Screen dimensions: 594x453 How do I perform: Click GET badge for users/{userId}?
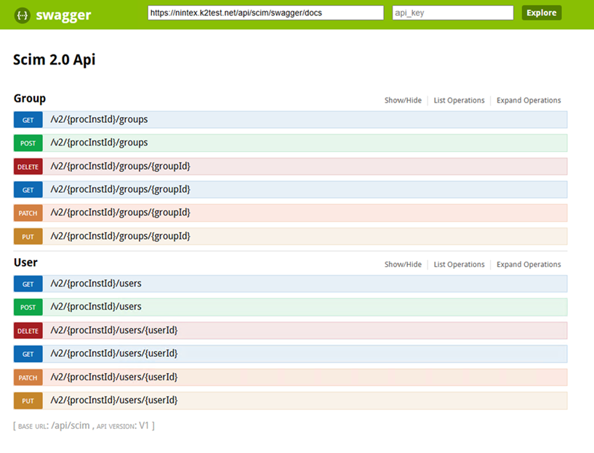tap(28, 354)
